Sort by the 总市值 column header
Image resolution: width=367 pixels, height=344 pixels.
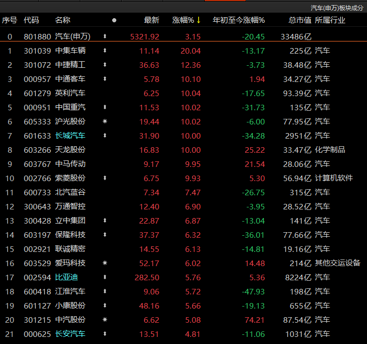pyautogui.click(x=300, y=20)
